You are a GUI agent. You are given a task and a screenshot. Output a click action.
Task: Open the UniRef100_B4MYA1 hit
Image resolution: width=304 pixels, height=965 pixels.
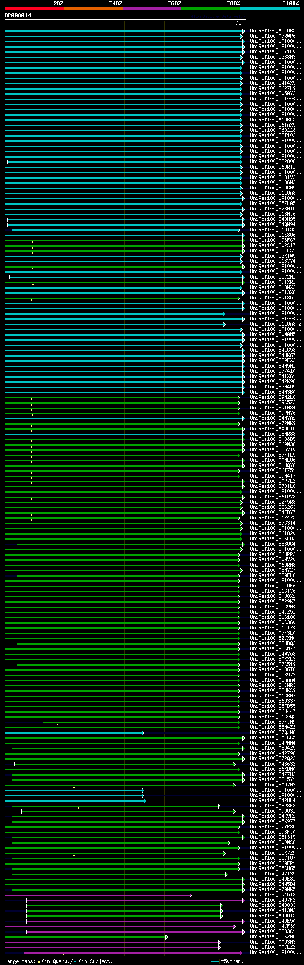(273, 418)
